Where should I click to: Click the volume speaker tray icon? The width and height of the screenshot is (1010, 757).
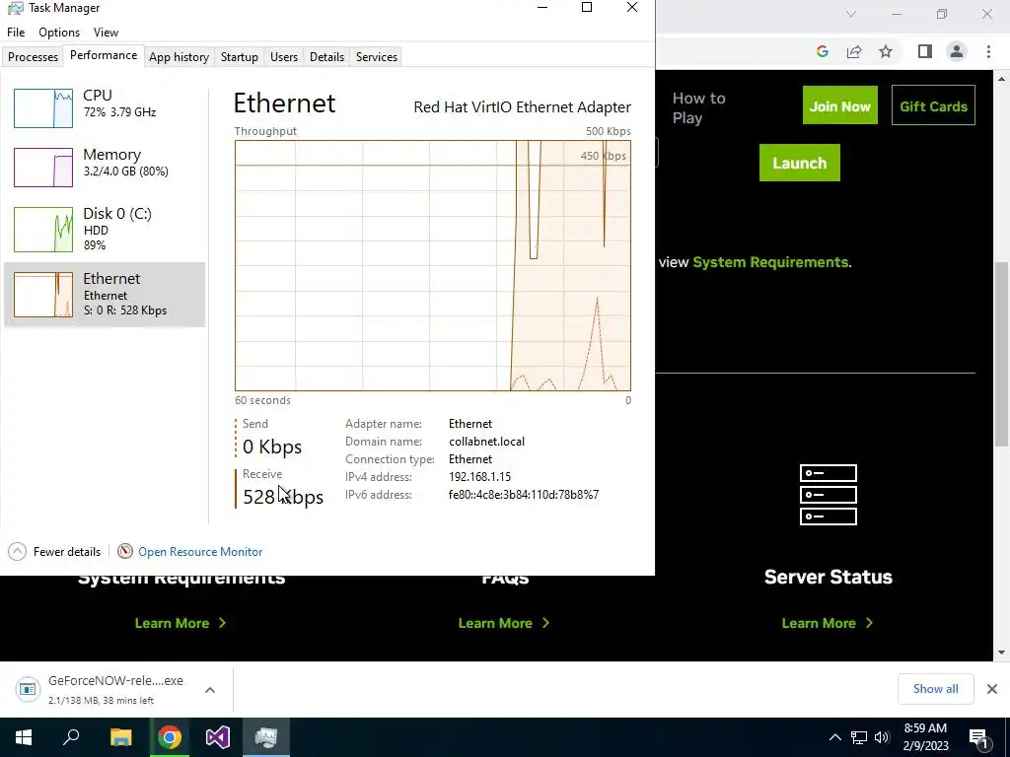882,737
